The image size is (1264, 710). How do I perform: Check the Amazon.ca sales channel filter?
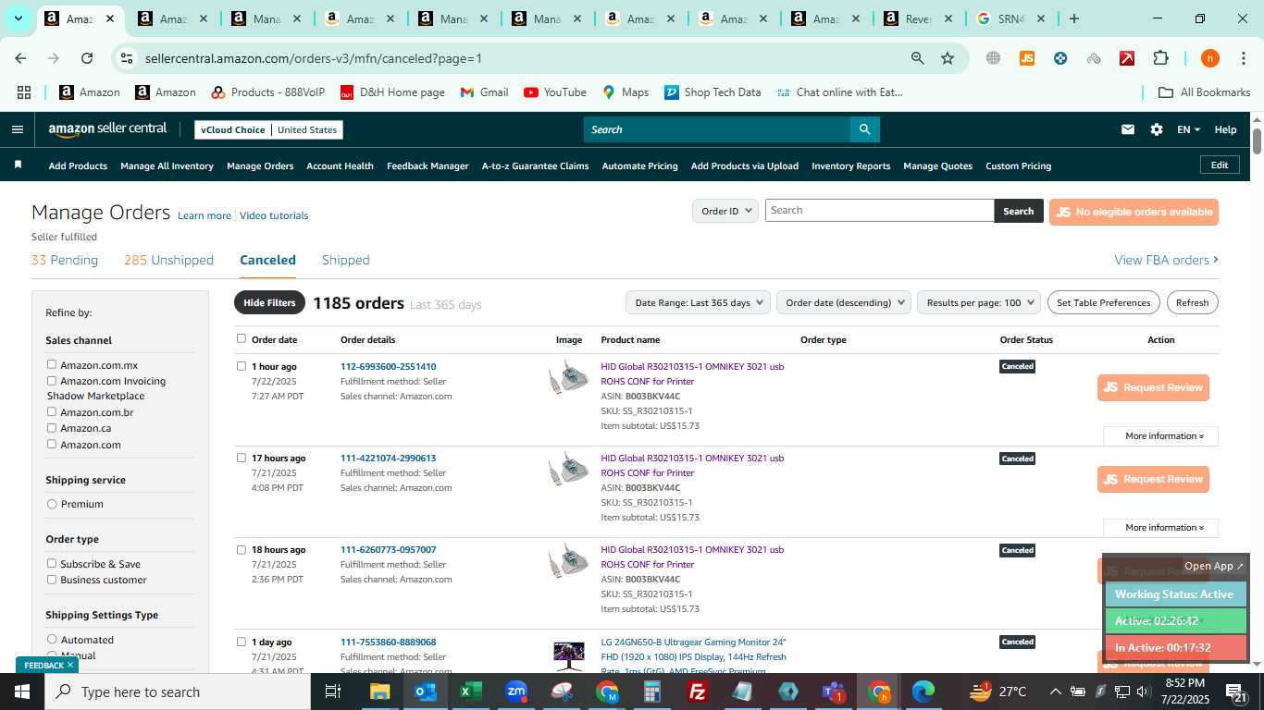pyautogui.click(x=52, y=427)
